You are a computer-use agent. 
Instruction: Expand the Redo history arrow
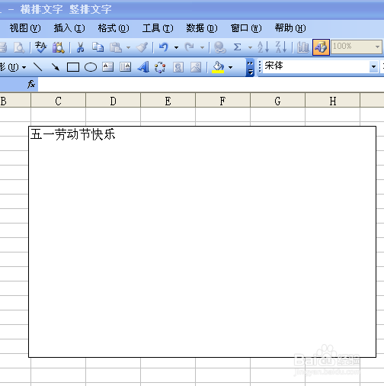coord(202,47)
